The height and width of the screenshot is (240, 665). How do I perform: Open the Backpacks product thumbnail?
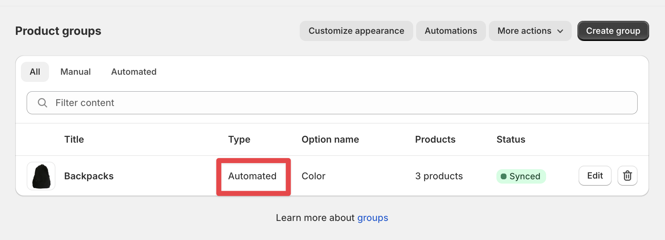(41, 176)
